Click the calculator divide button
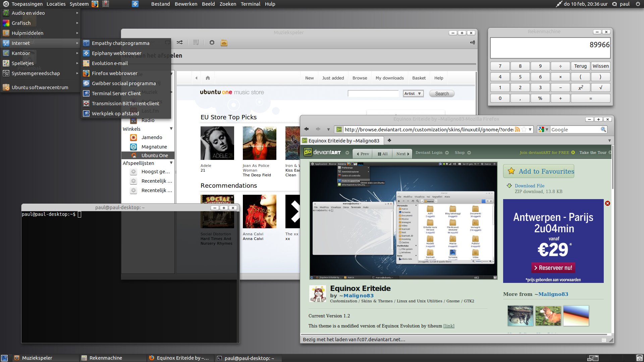Image resolution: width=644 pixels, height=362 pixels. point(560,66)
